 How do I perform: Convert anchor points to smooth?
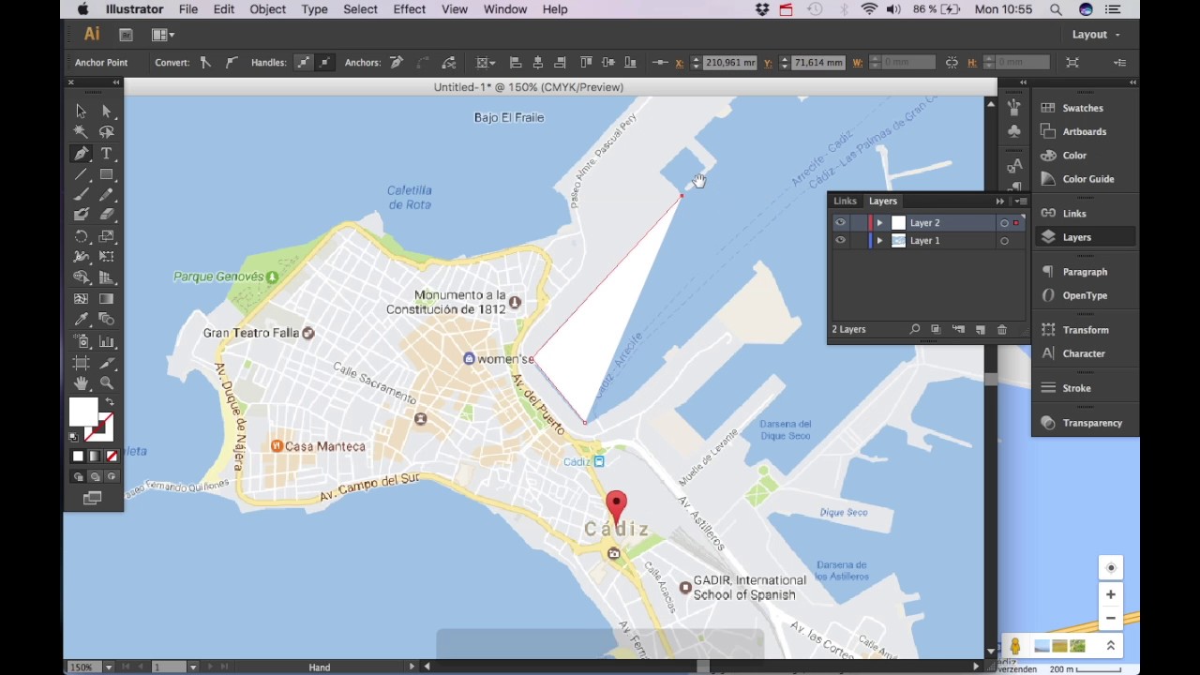[231, 63]
